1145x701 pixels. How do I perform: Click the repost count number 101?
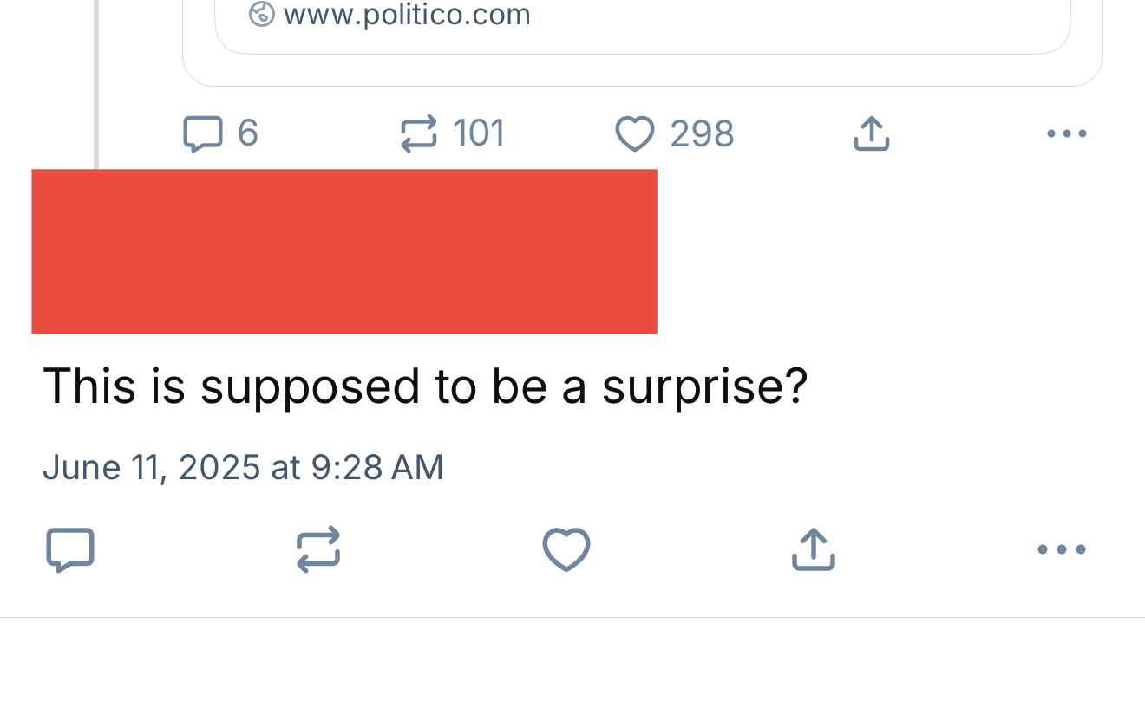pos(479,134)
